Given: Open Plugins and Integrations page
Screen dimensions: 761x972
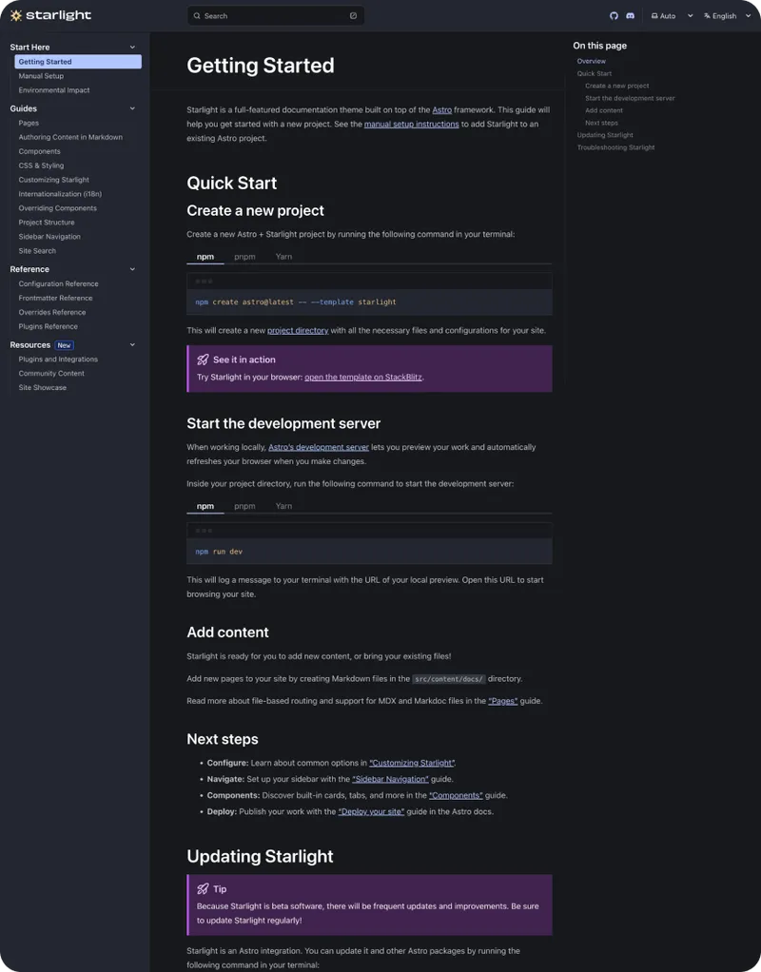Looking at the screenshot, I should pos(58,360).
